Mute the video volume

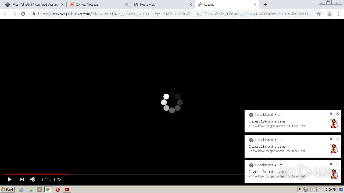[x=33, y=179]
